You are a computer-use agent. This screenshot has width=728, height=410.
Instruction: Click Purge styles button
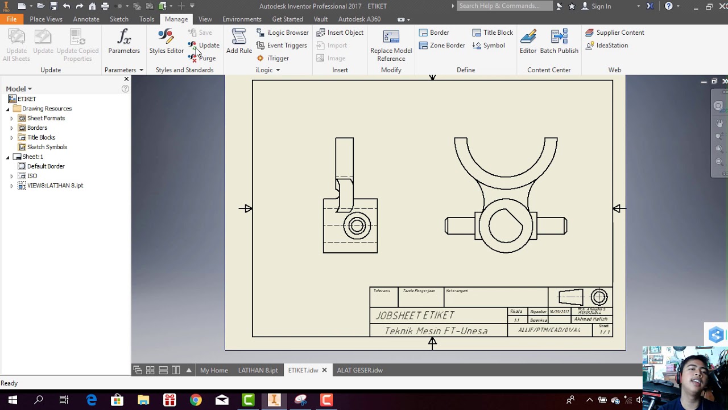tap(202, 58)
